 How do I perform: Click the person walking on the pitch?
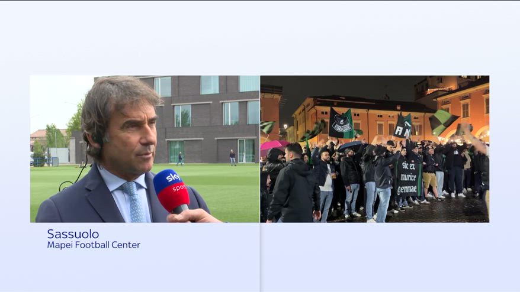(x=179, y=159)
